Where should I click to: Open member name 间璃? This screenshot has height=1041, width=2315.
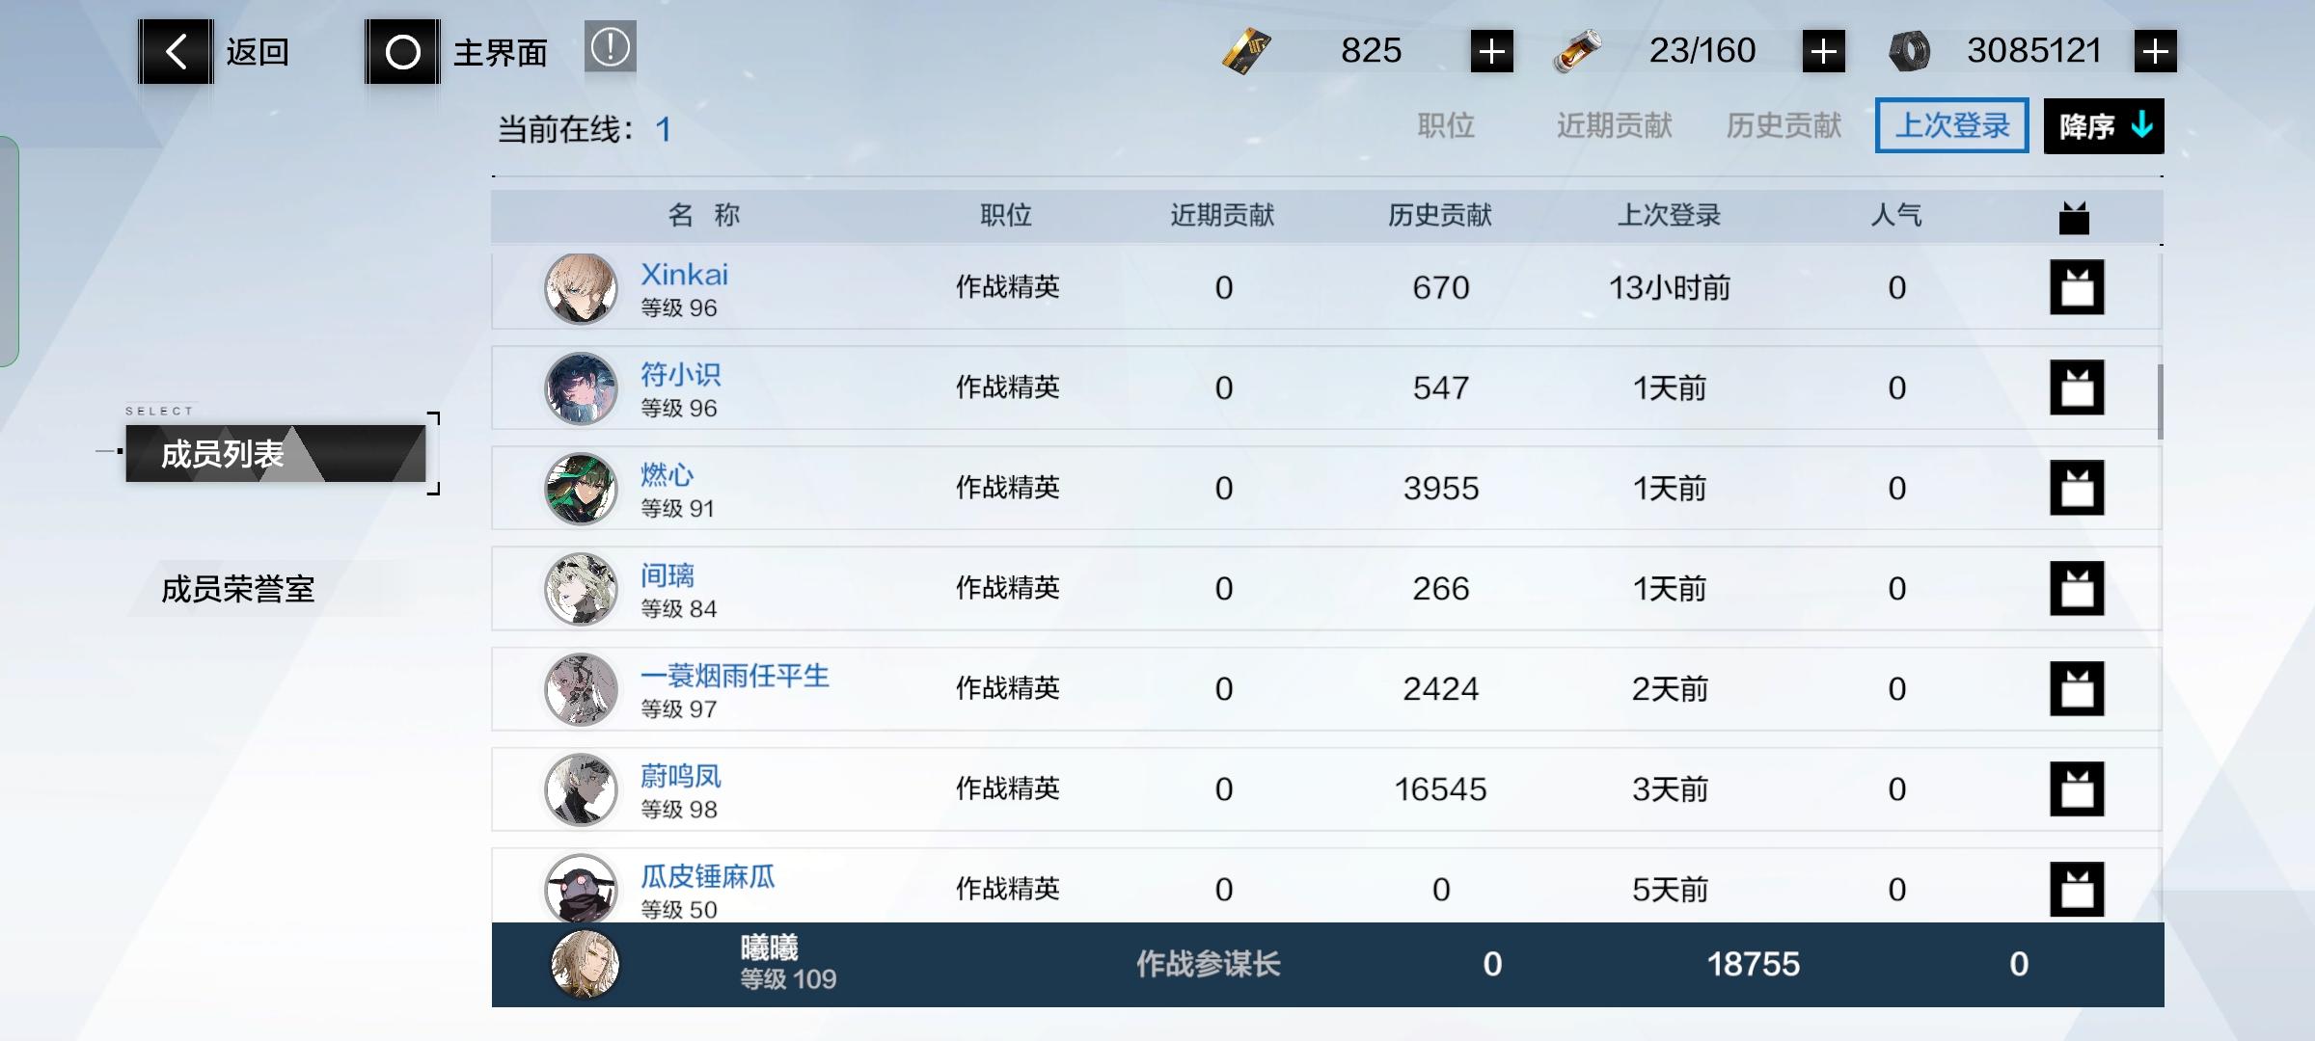point(667,574)
